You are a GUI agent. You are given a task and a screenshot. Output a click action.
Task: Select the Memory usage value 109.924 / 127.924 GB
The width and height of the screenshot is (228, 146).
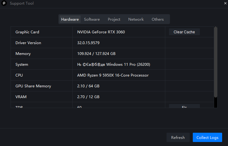coord(96,54)
